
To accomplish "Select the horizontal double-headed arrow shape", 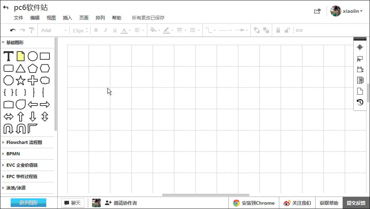I will point(9,117).
